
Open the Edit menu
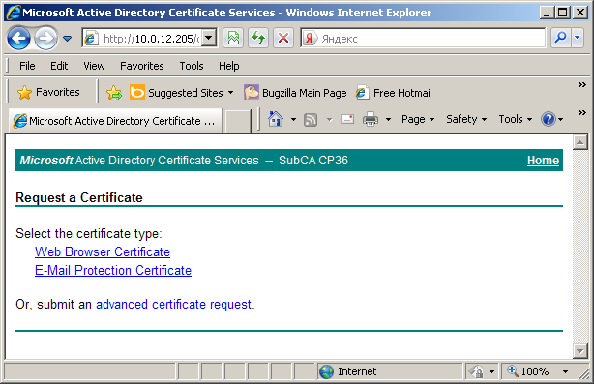(x=59, y=66)
